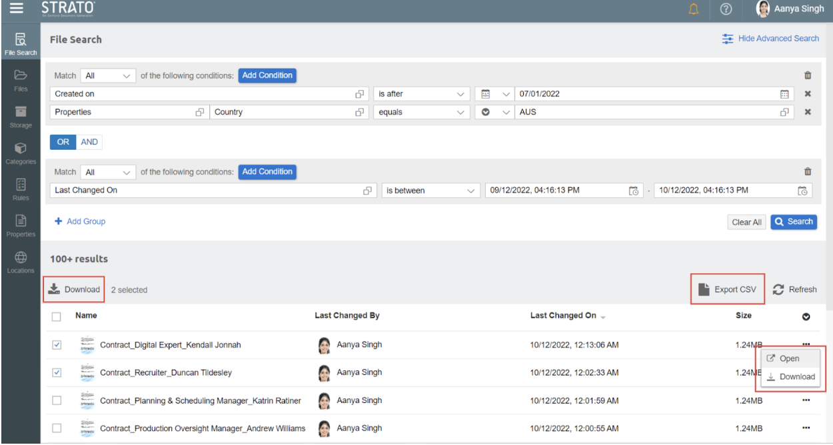Screen dimensions: 833x445
Task: Open the help question mark icon
Action: 726,9
